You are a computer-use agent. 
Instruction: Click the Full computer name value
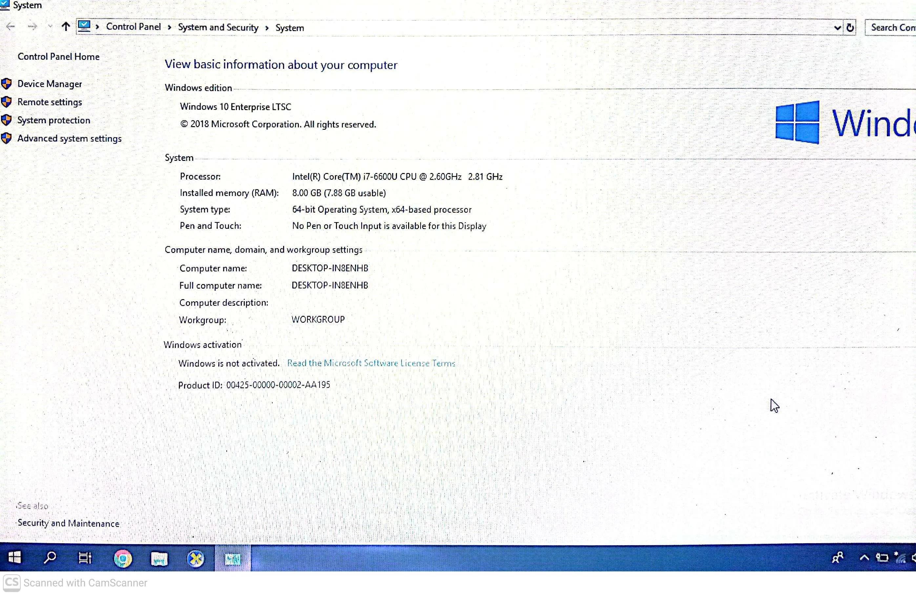tap(330, 286)
